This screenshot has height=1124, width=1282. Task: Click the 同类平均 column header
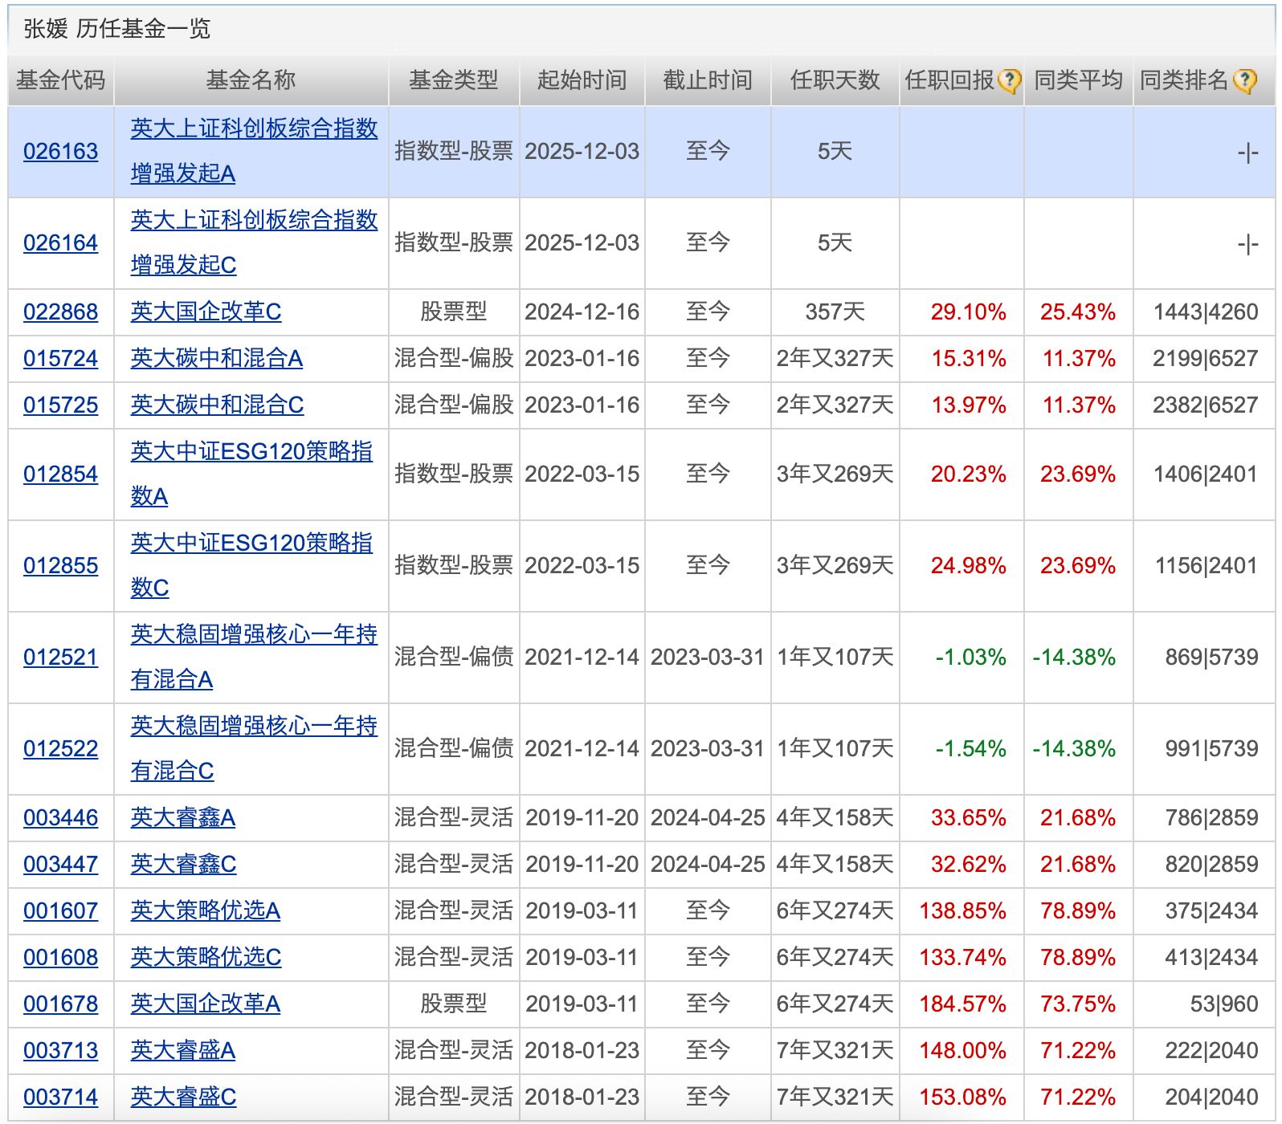click(x=1079, y=80)
